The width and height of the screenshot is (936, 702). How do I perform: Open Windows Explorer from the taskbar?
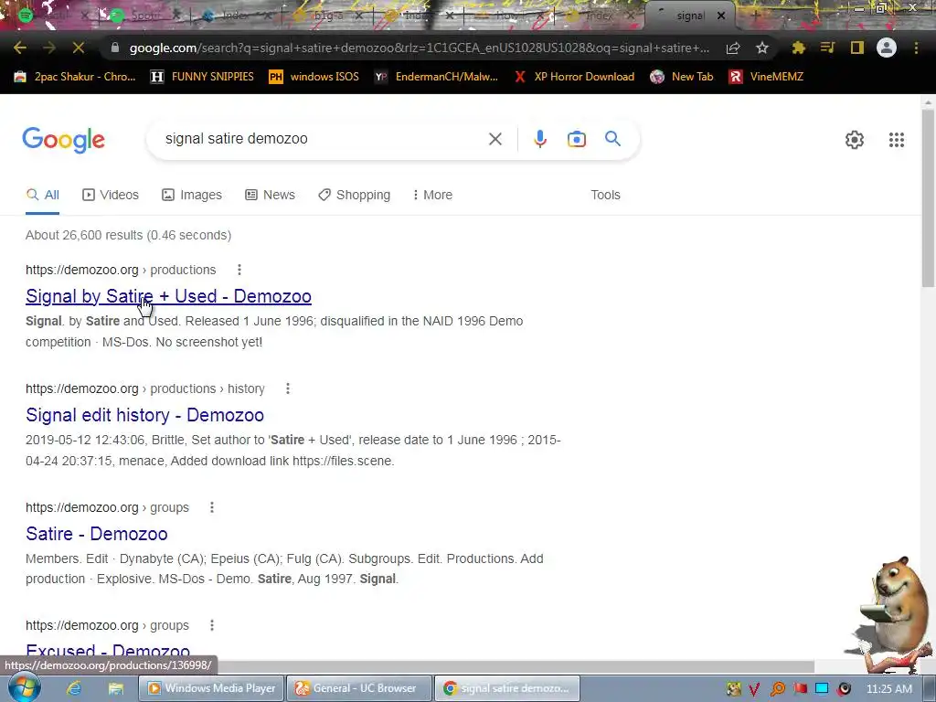point(115,688)
